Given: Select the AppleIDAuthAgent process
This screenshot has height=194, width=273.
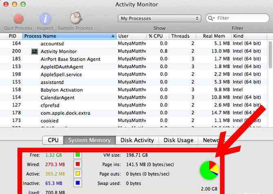Looking at the screenshot, I should pyautogui.click(x=133, y=67).
